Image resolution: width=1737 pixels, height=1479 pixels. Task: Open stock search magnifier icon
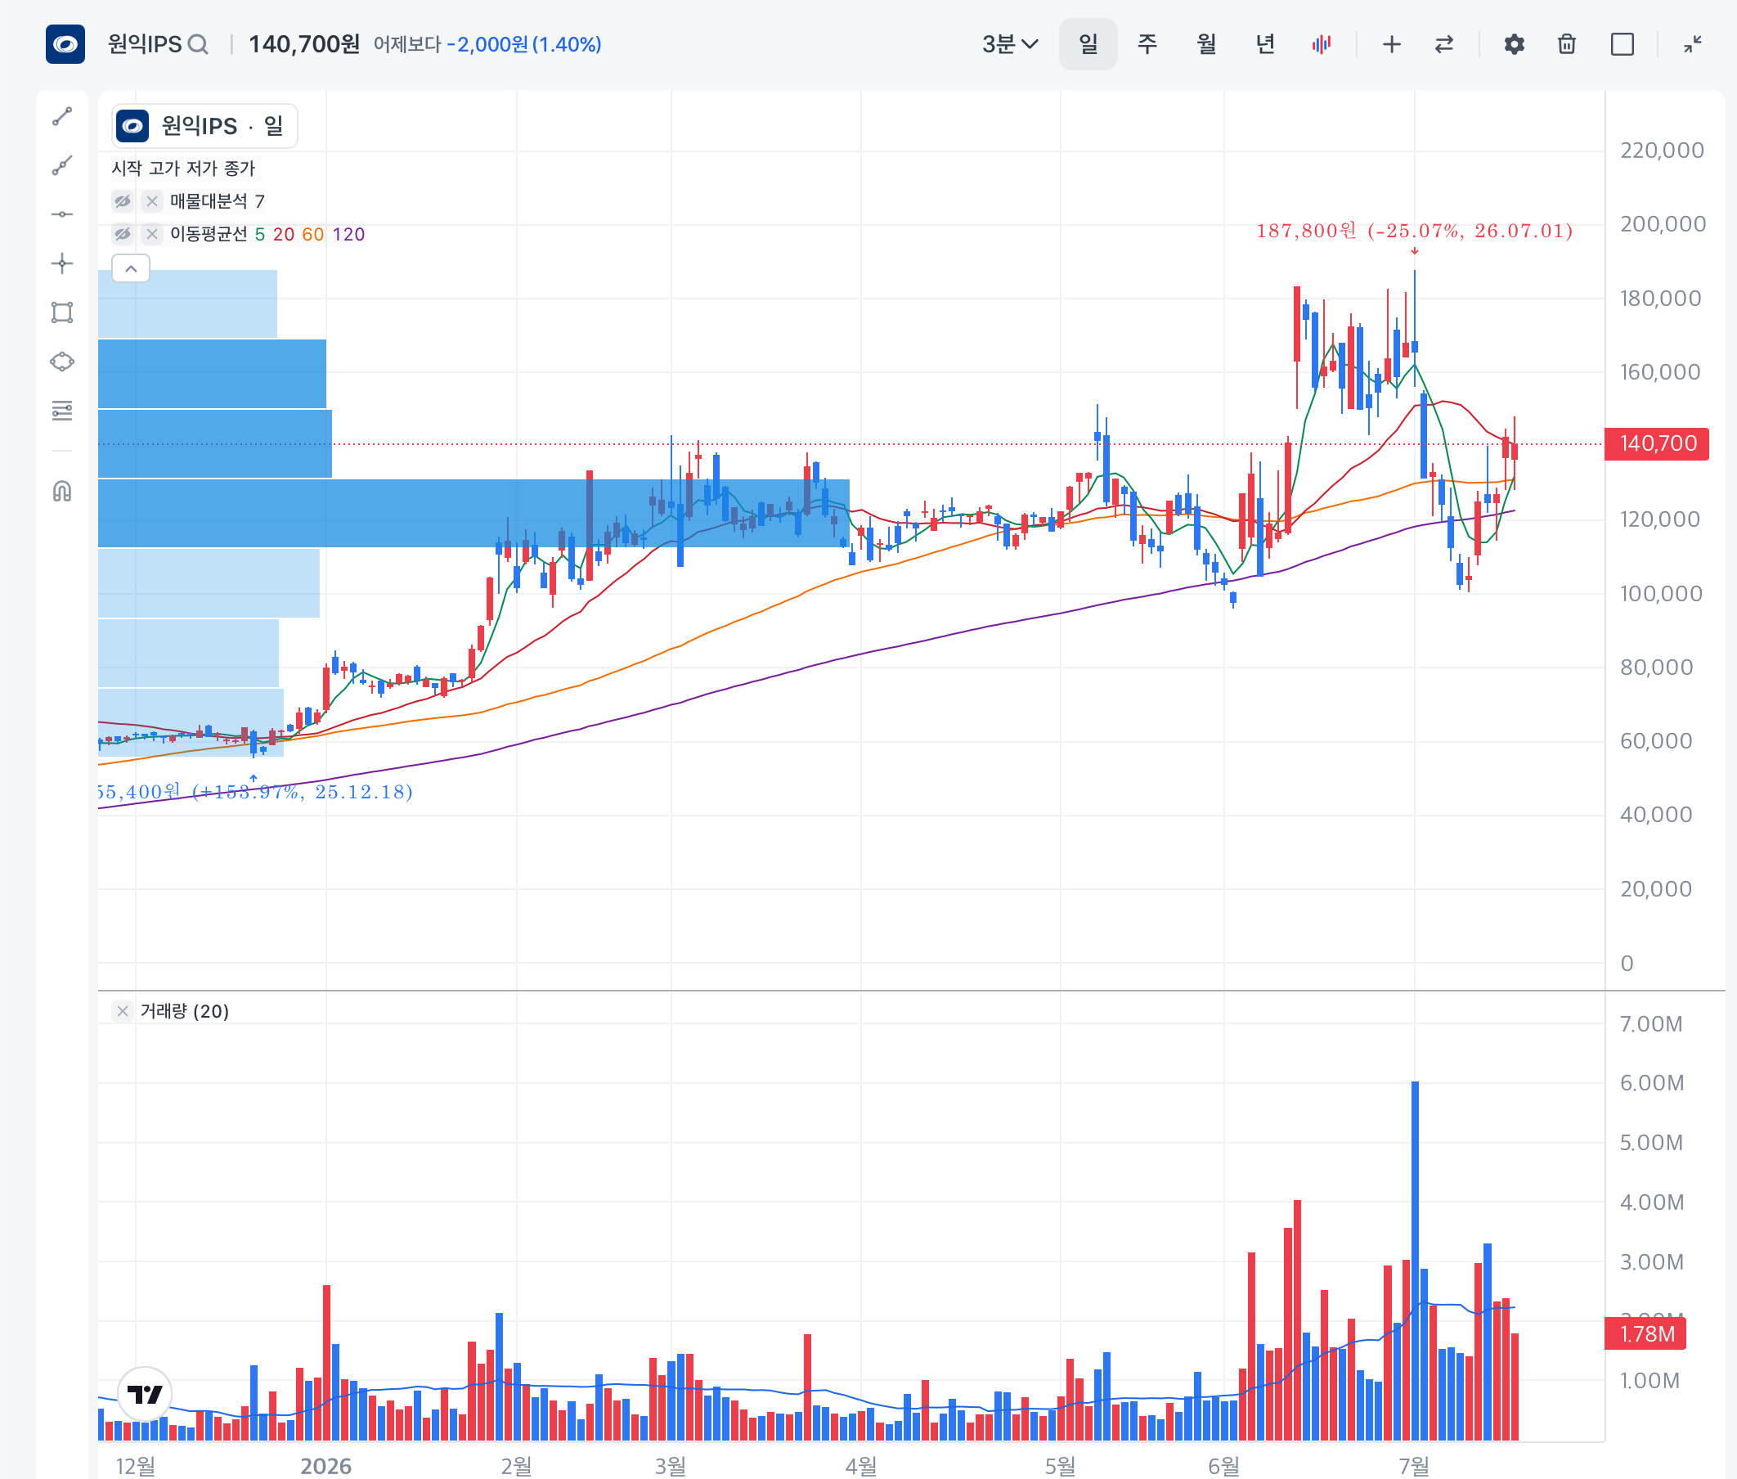coord(198,44)
